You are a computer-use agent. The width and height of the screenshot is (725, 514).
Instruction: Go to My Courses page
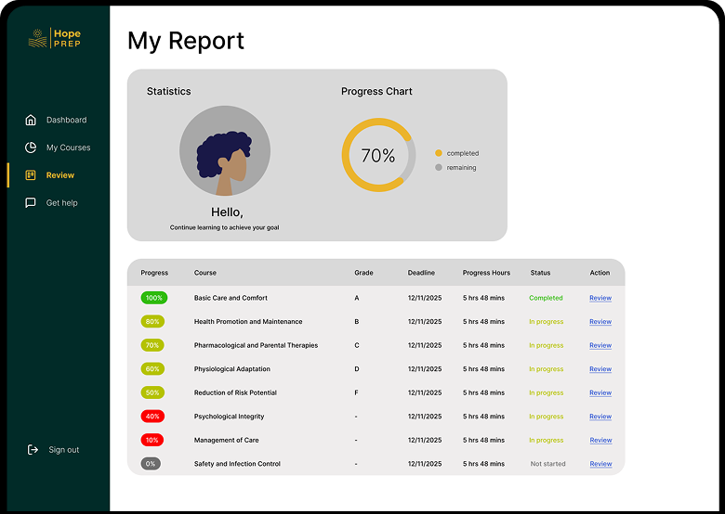(x=68, y=148)
